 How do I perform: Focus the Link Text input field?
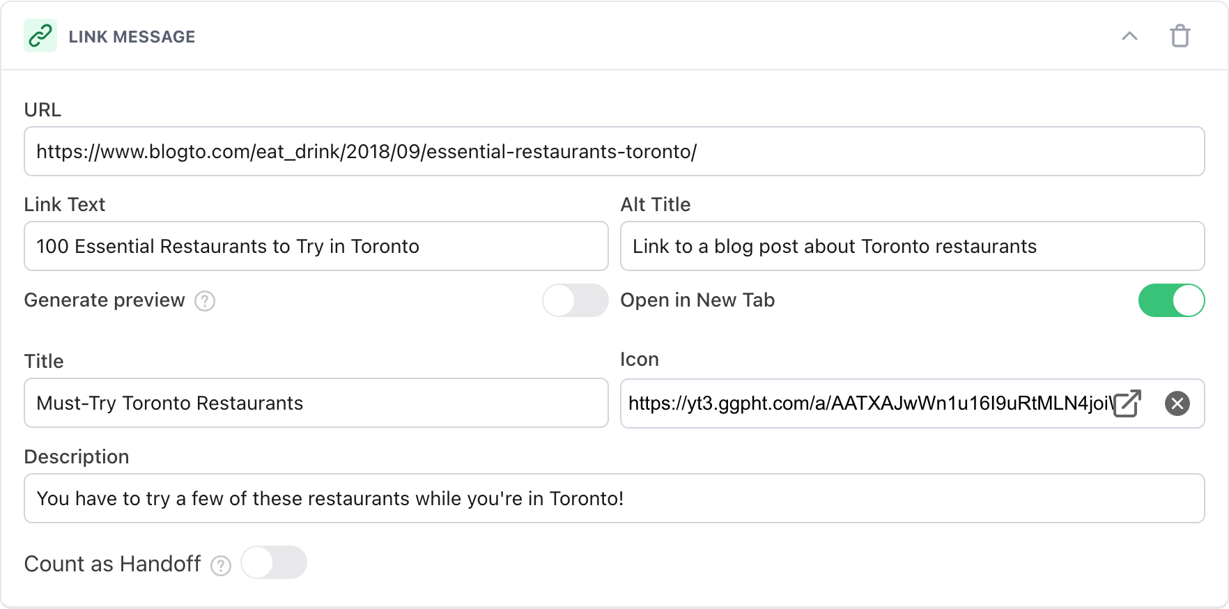[316, 246]
